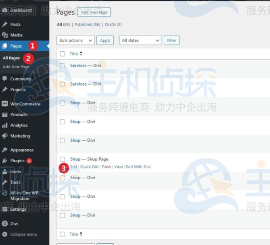Image resolution: width=270 pixels, height=245 pixels.
Task: Open Posts in the admin sidebar
Action: (x=15, y=24)
